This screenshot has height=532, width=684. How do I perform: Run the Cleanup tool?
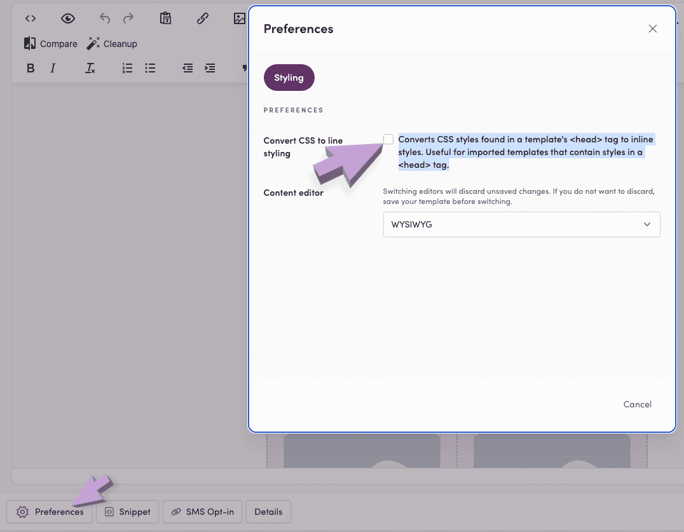112,44
